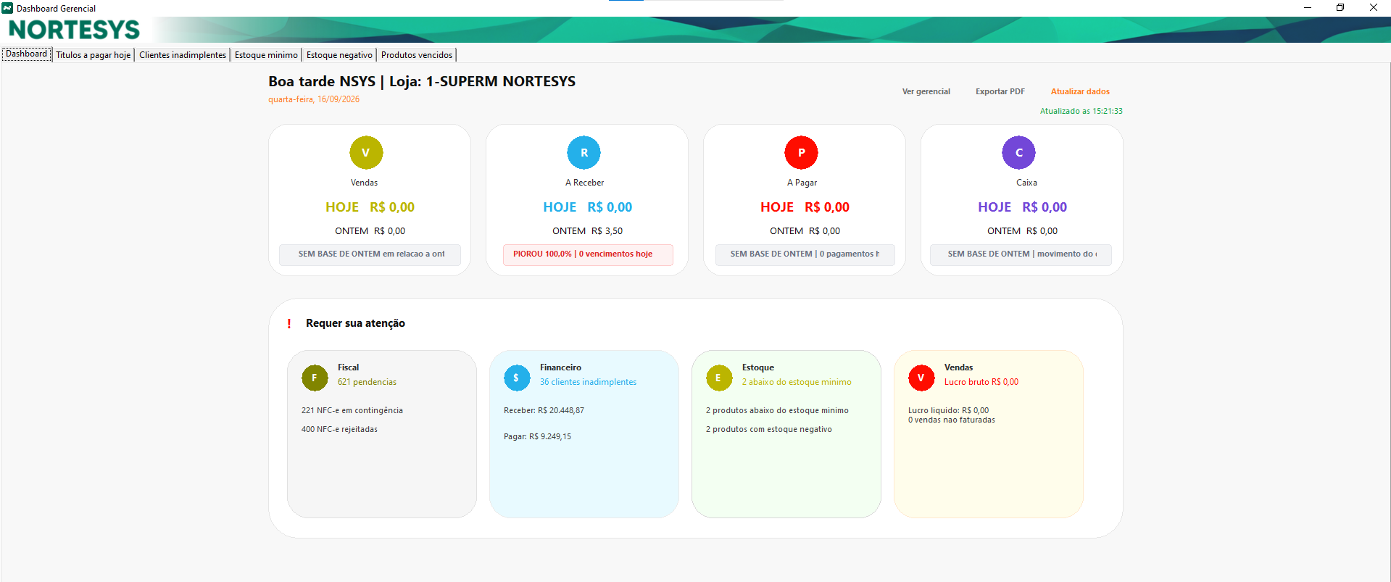Click 'Receber: R$ 20.448,87' text
Screen dimensions: 1391x582
[544, 410]
